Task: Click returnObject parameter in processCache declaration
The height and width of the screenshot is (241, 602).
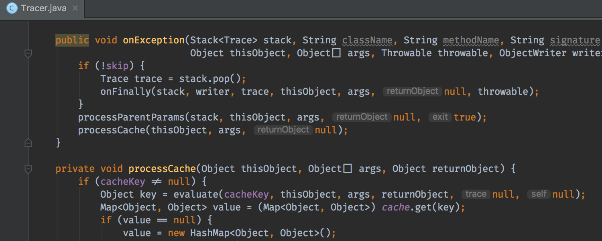Action: click(466, 169)
